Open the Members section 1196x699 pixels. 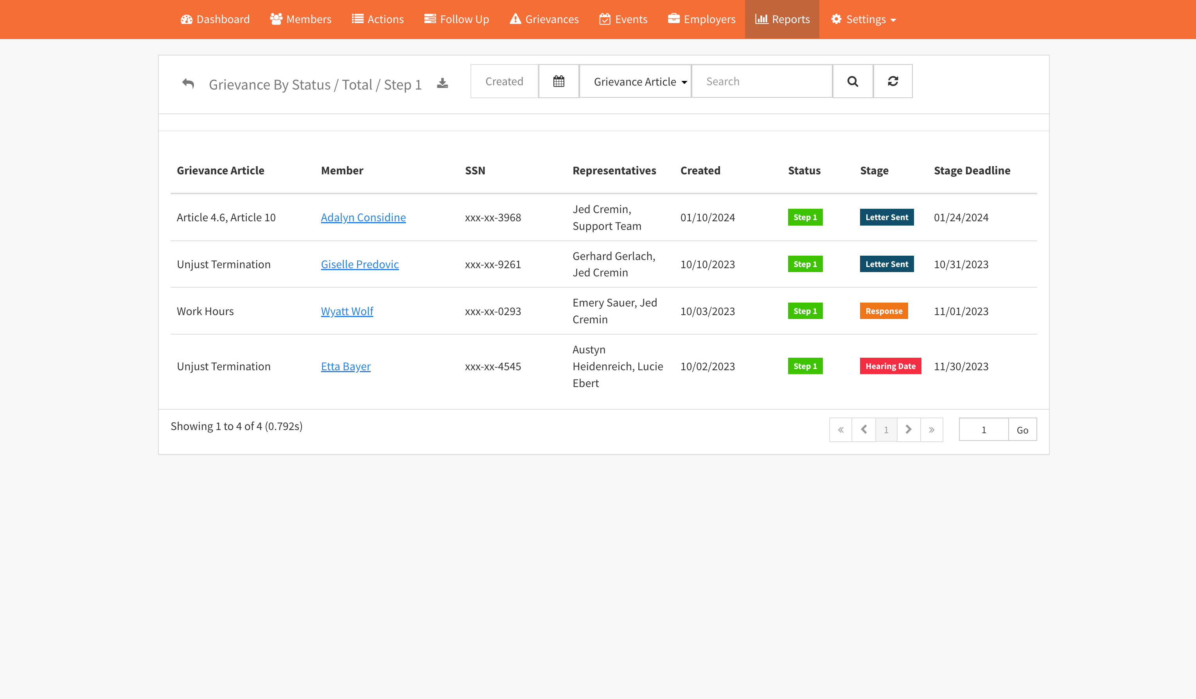tap(300, 19)
